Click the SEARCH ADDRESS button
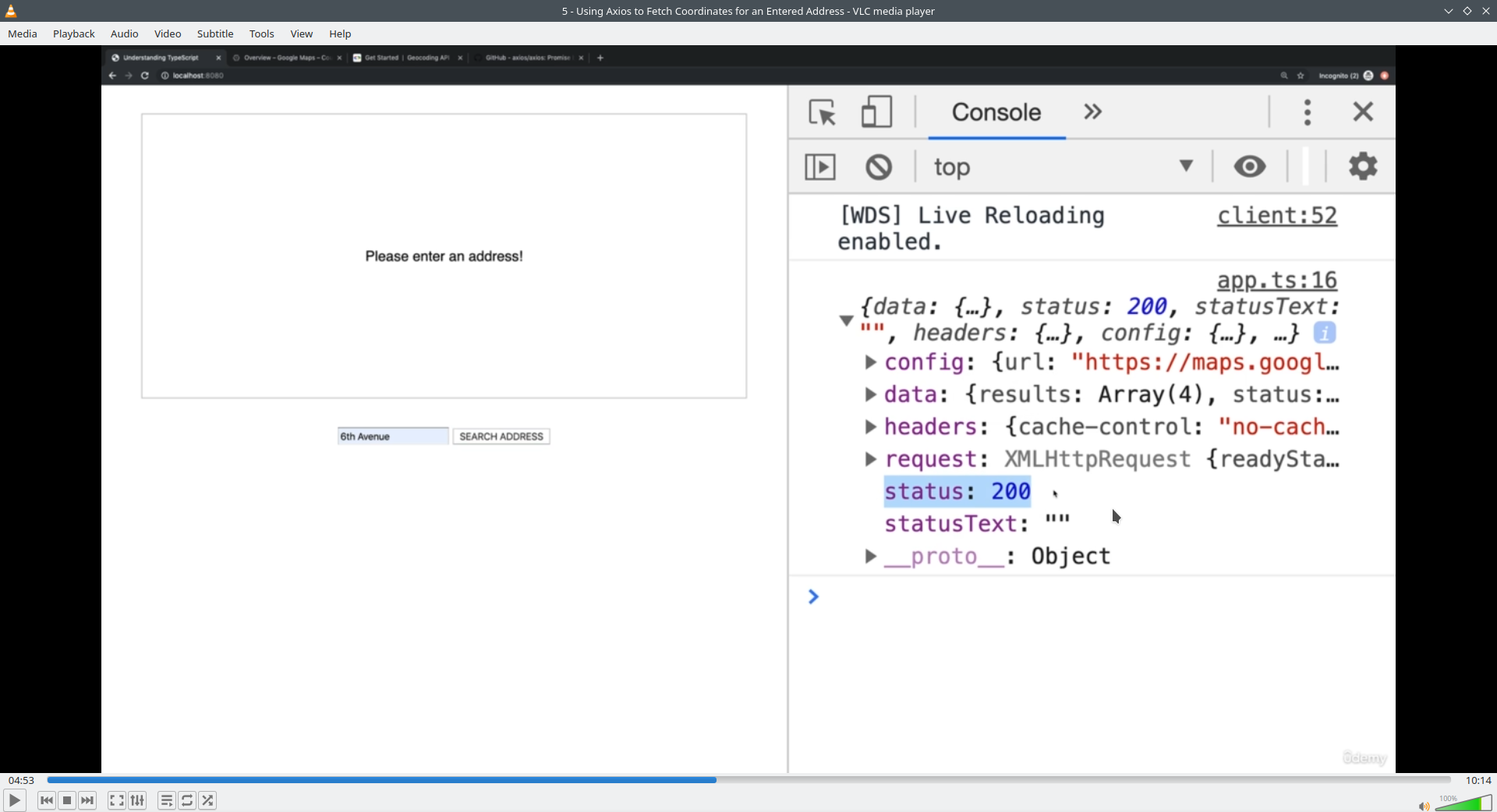This screenshot has width=1497, height=812. (501, 436)
